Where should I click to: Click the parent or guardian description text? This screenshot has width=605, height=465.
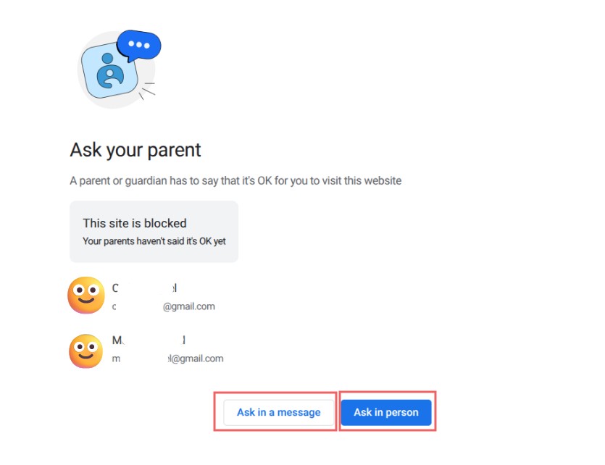235,181
